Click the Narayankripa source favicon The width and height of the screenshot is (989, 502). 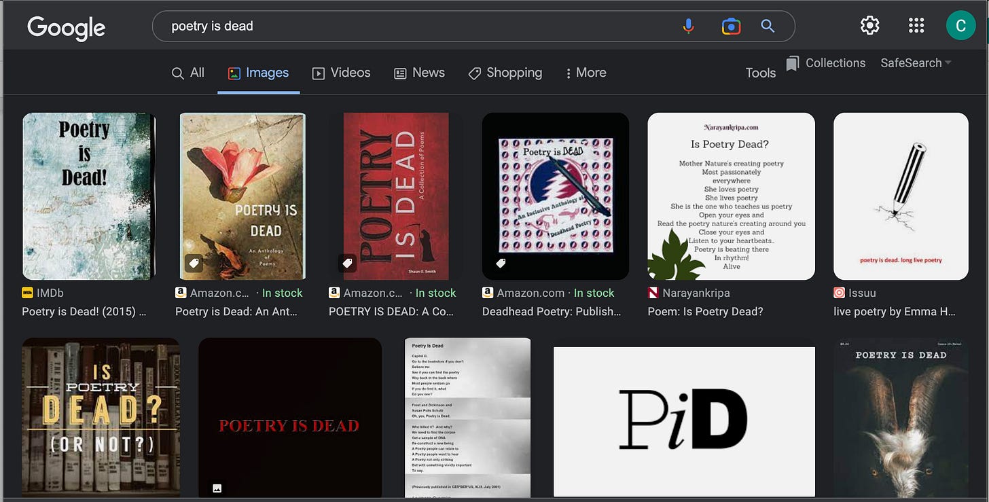pos(653,293)
